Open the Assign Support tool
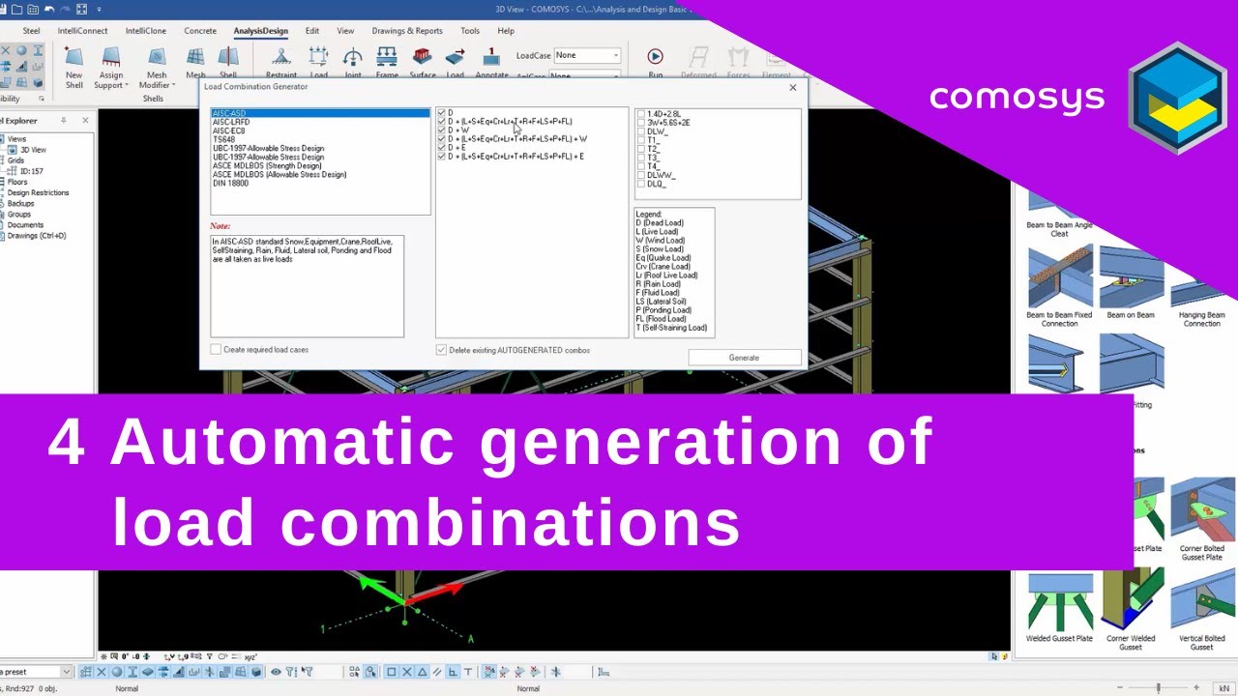Image resolution: width=1238 pixels, height=696 pixels. point(111,67)
